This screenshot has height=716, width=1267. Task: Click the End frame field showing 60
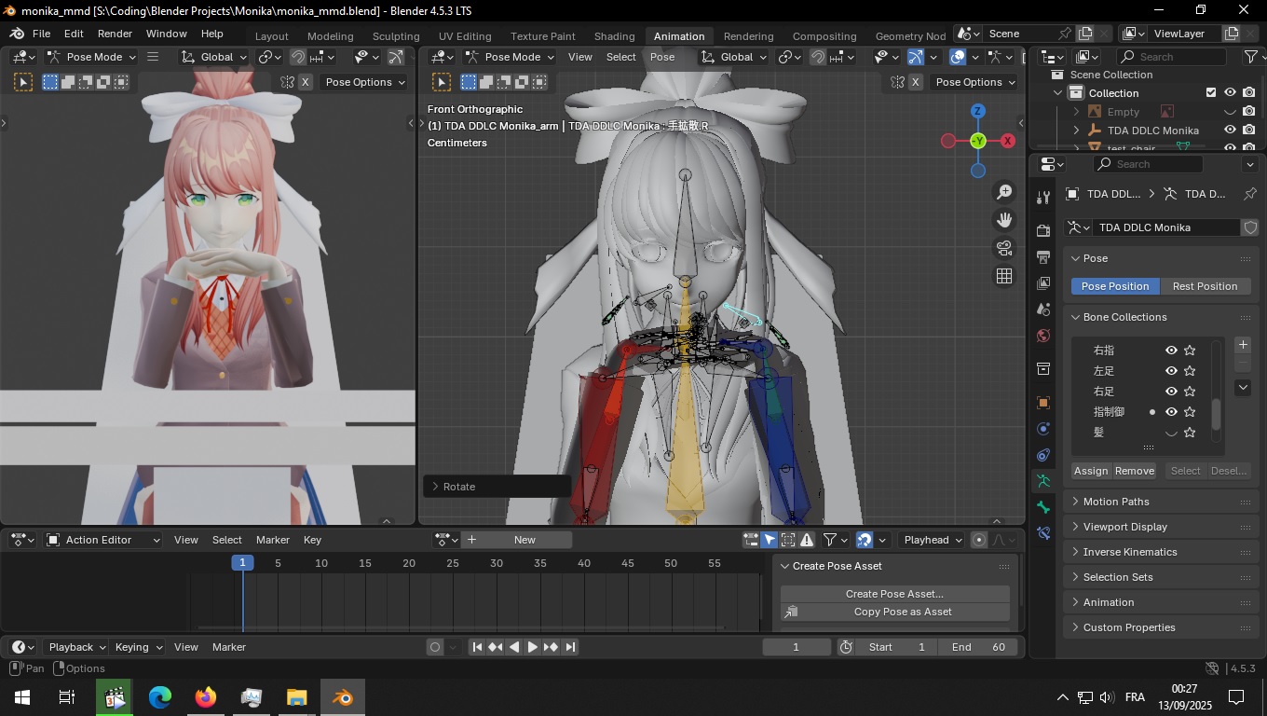[x=978, y=647]
